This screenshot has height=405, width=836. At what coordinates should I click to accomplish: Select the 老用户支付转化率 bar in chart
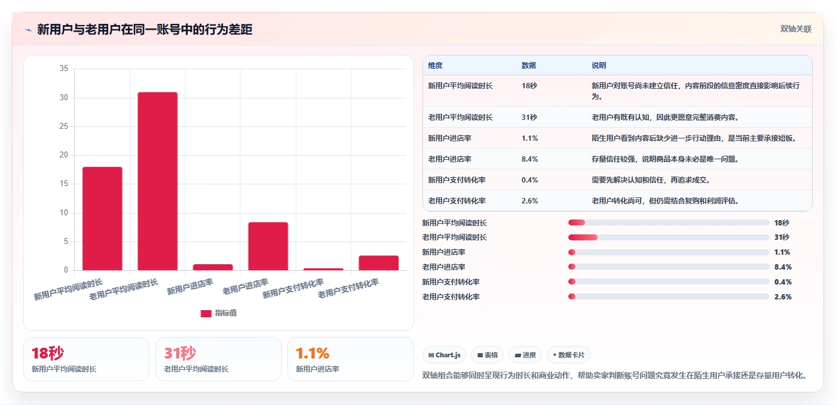click(379, 263)
